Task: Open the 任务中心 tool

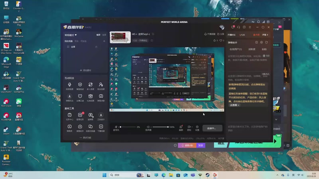Action: coord(69,117)
